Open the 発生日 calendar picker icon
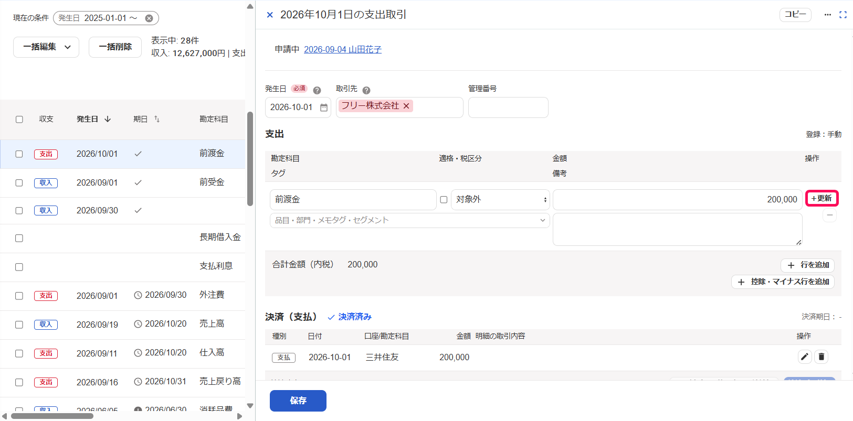Viewport: 853px width, 421px height. coord(324,107)
